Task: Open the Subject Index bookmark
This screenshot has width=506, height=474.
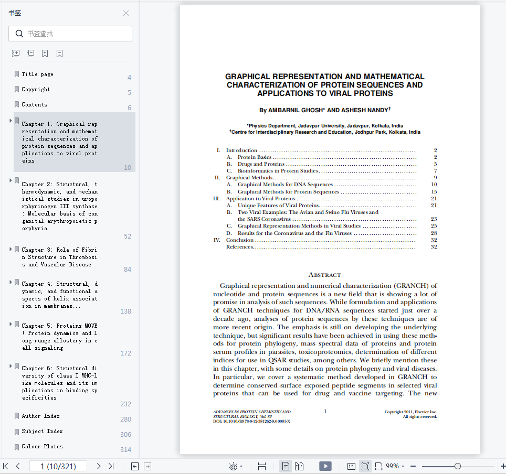Action: click(x=43, y=431)
